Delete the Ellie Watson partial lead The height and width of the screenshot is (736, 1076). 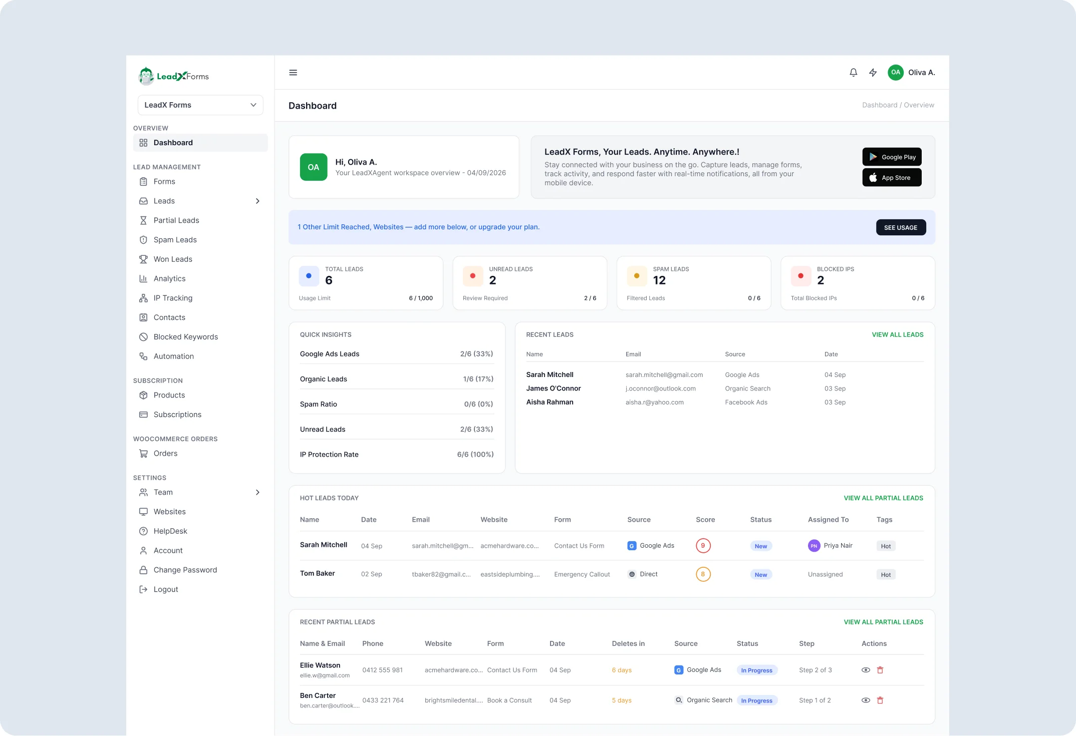[x=880, y=670]
